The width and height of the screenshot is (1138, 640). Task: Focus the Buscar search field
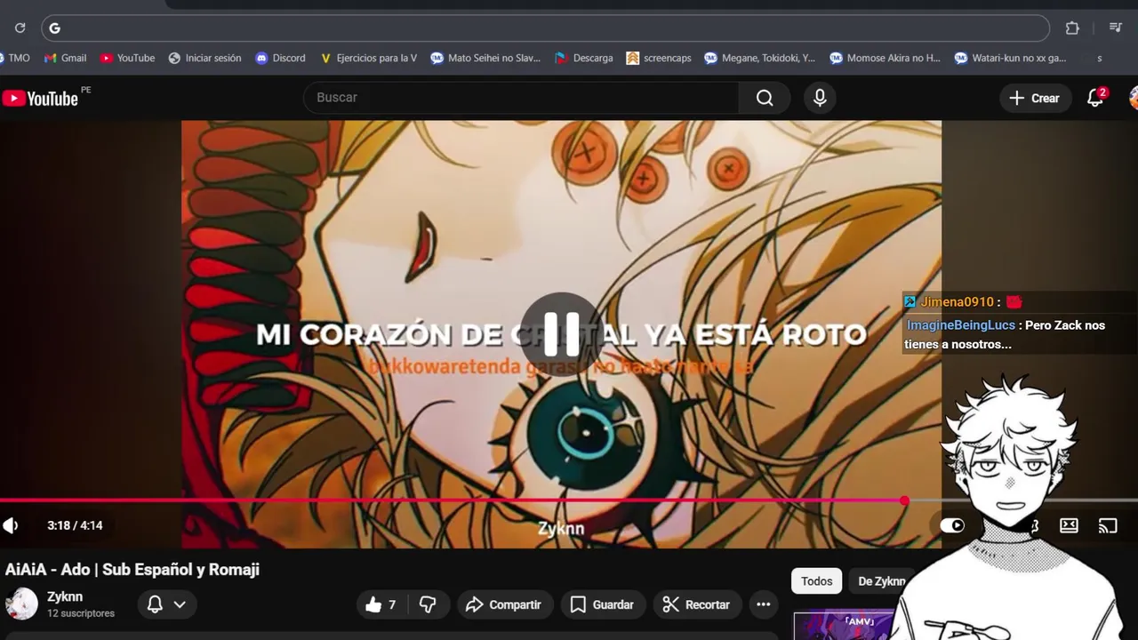521,98
